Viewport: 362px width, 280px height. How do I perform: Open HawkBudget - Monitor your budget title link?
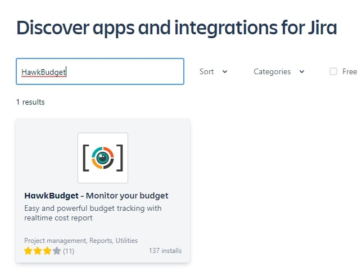coord(96,196)
